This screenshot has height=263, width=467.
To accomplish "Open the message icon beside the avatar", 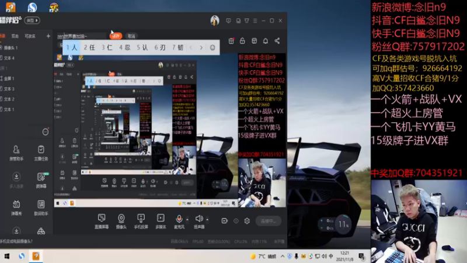I will 228,20.
